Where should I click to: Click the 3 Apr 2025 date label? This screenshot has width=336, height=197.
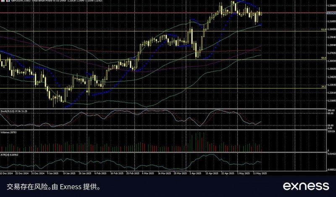(x=195, y=173)
